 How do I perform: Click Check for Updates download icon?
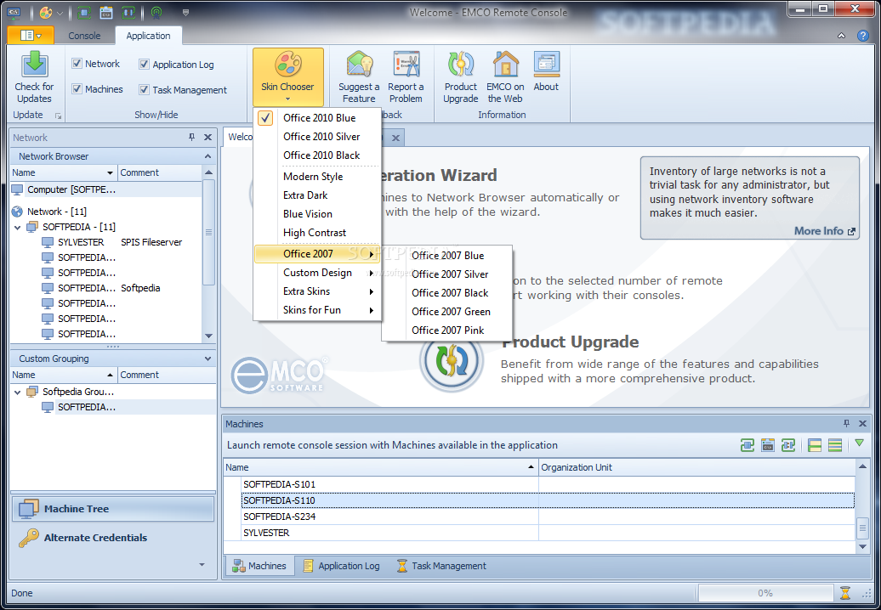(35, 64)
